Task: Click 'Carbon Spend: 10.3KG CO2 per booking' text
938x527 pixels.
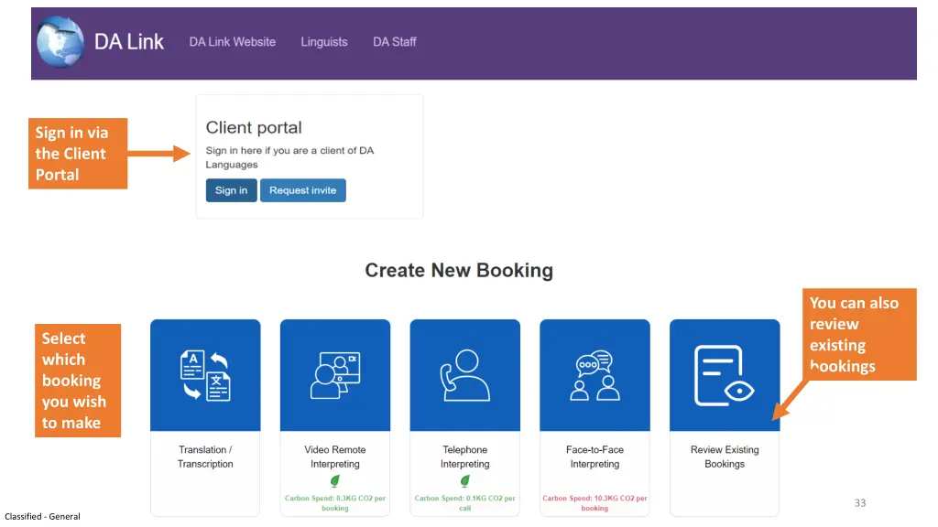Action: click(x=594, y=503)
